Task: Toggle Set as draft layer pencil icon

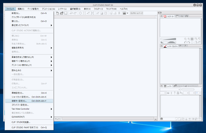Action: (x=175, y=93)
